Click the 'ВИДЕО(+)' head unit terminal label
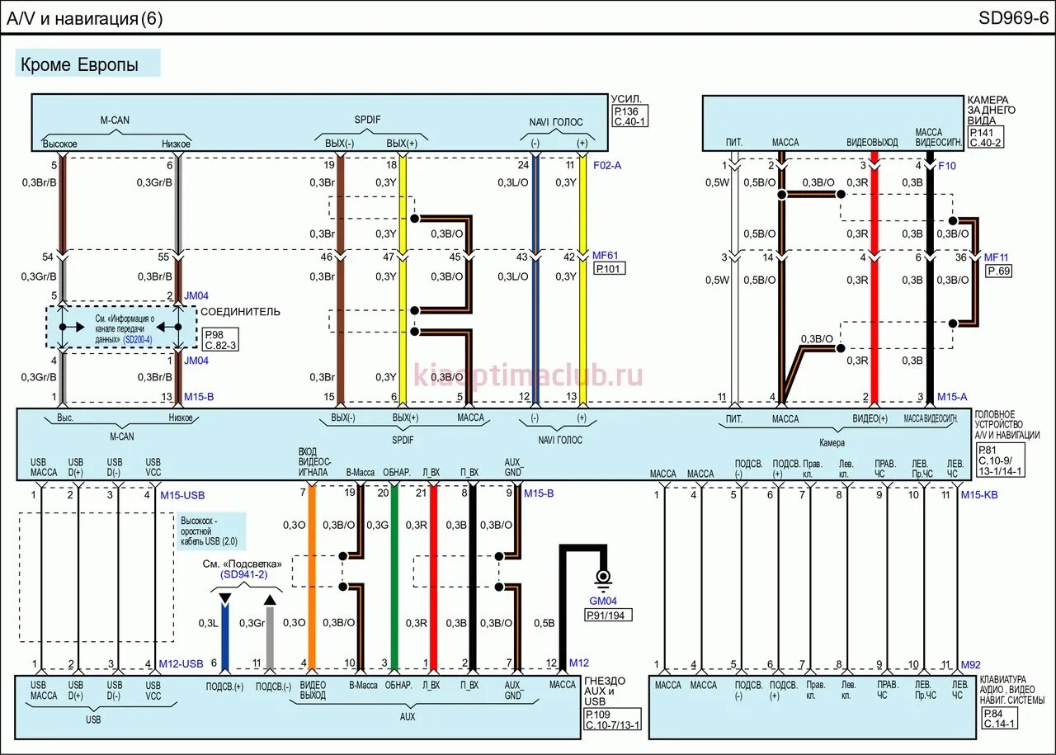1056x755 pixels. [x=870, y=419]
